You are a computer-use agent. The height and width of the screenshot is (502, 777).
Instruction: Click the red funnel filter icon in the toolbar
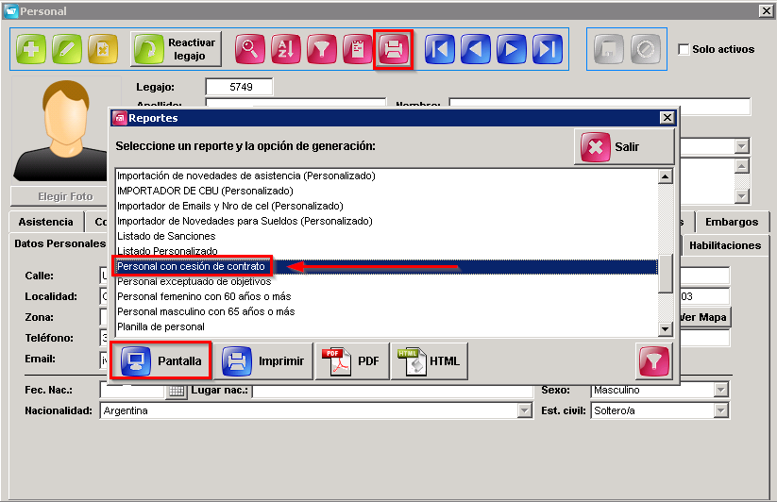(x=322, y=49)
